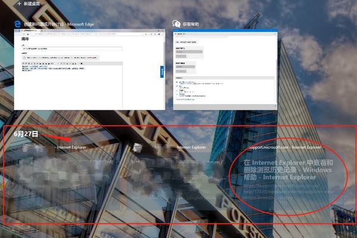Click the Edge logo icon above thumbnail
The image size is (357, 238).
click(18, 24)
